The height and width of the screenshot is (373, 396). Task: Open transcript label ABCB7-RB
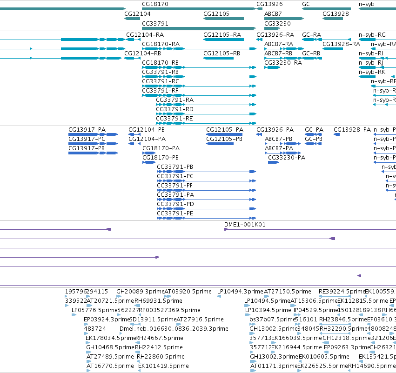click(278, 53)
